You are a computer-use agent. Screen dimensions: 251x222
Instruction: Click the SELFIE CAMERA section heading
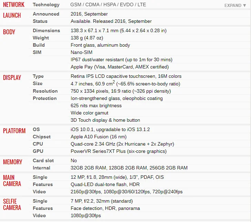click(x=12, y=204)
